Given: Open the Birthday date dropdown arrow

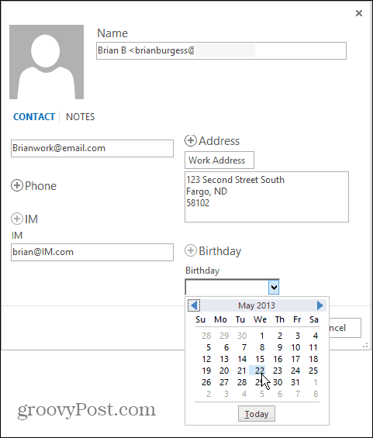Looking at the screenshot, I should tap(274, 287).
